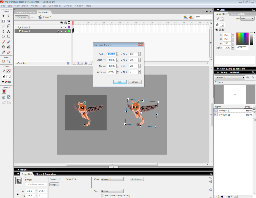Viewport: 256px width, 198px height.
Task: Open Color Advanced dropdown in Properties
Action: [x=112, y=179]
